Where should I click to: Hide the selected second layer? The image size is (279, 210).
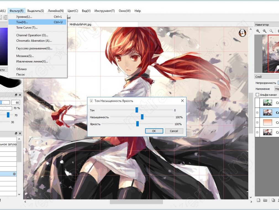(257, 113)
